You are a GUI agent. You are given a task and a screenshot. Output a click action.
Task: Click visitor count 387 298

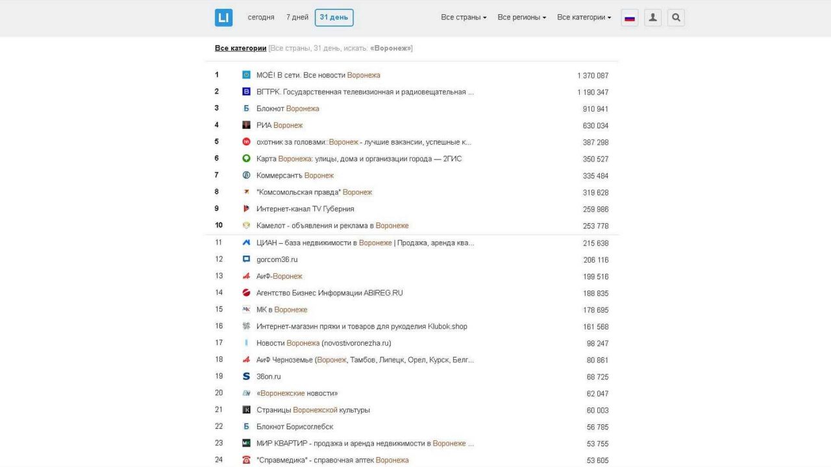[595, 142]
